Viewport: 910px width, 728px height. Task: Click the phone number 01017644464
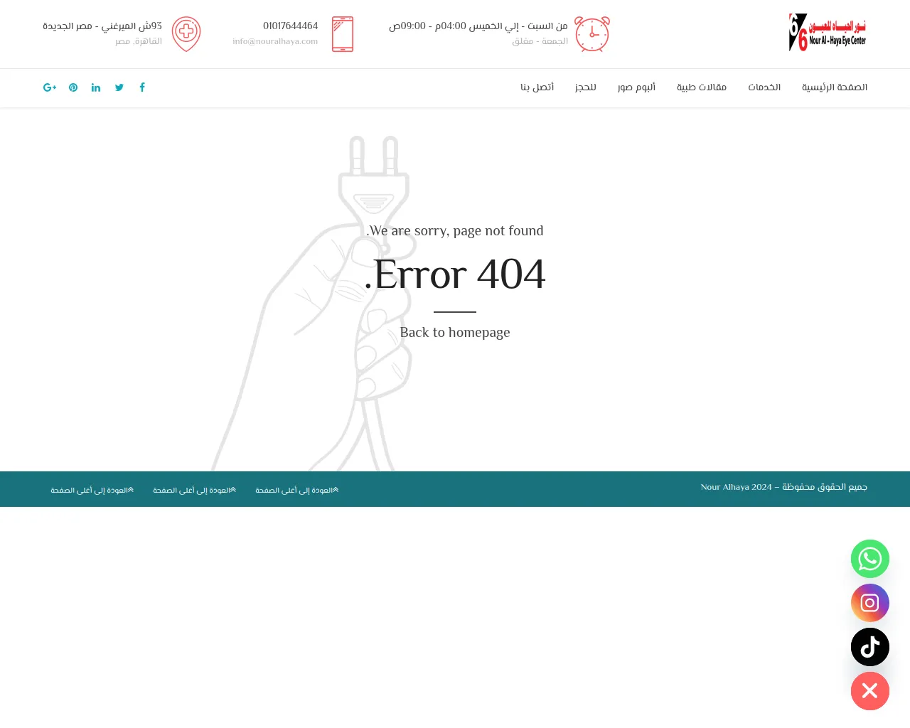(291, 26)
